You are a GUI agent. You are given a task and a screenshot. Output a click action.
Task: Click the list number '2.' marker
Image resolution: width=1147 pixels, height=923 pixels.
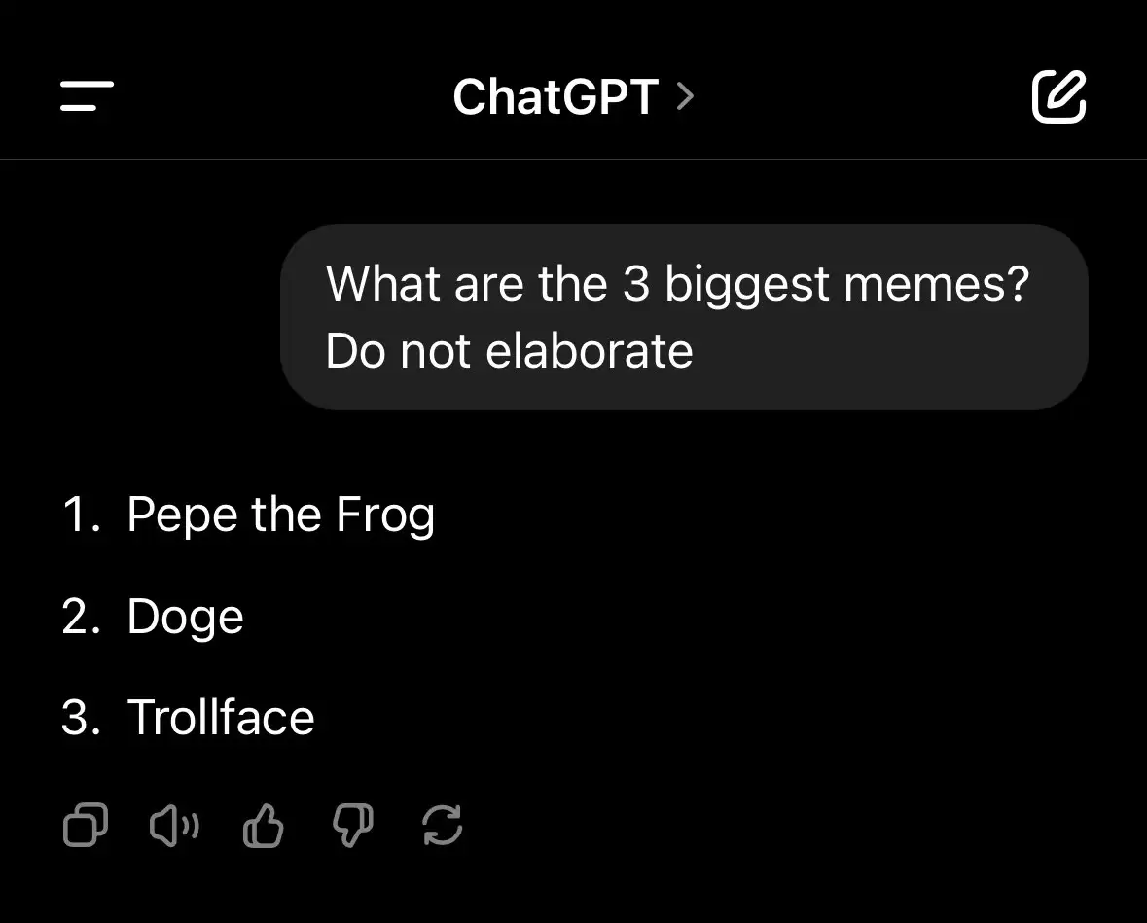81,617
